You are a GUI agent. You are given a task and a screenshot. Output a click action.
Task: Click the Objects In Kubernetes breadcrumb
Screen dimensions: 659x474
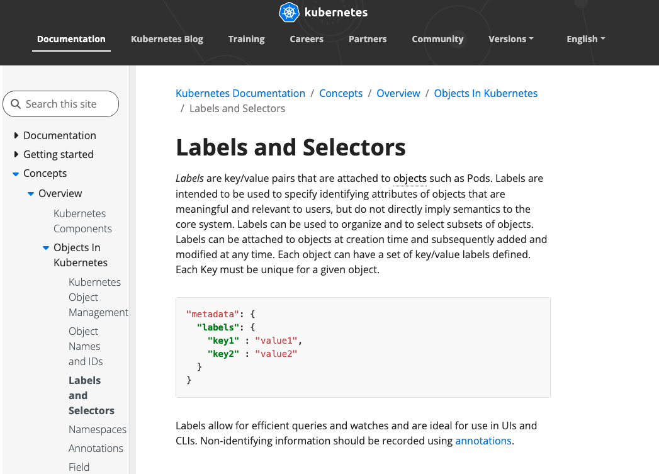click(485, 93)
